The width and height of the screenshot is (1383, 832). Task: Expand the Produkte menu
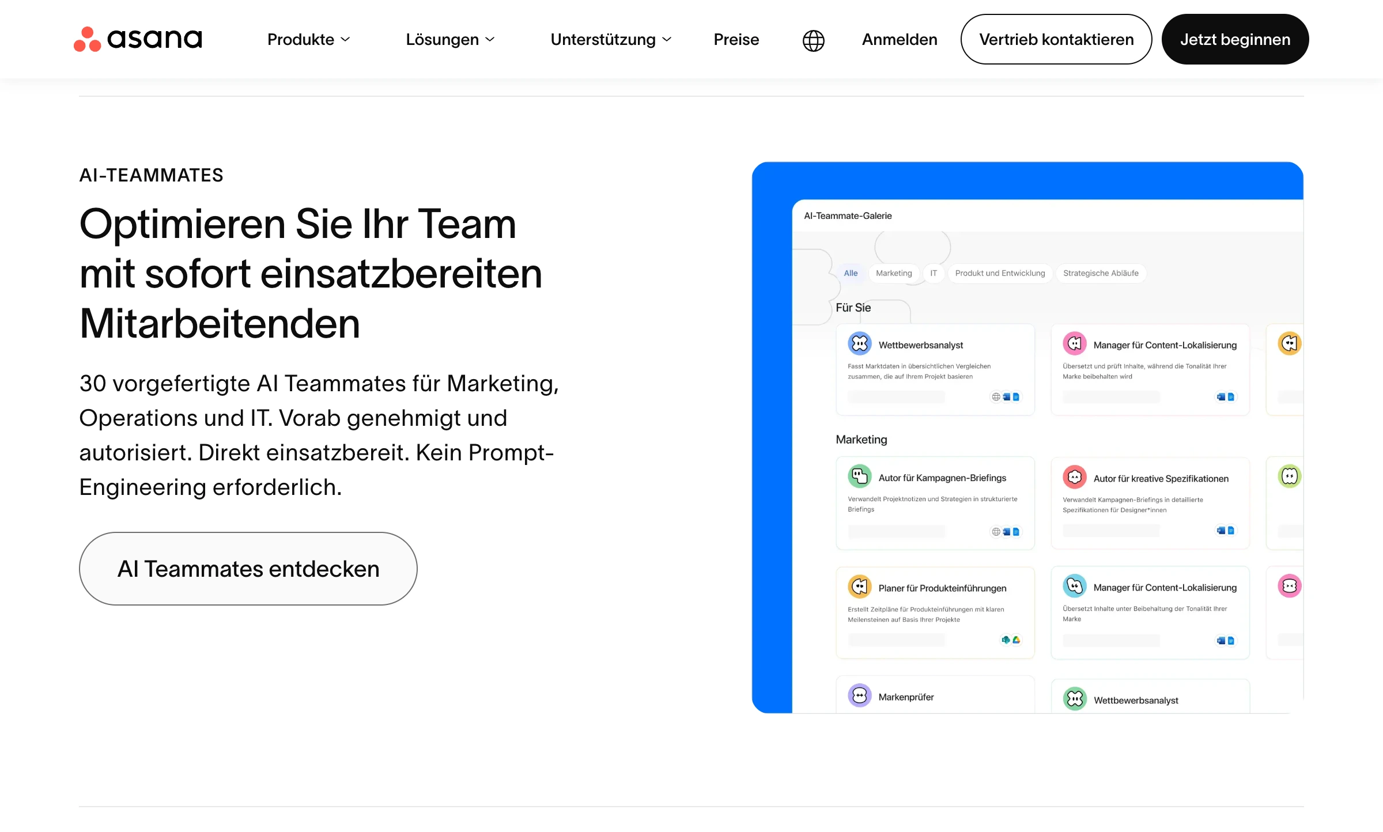coord(308,39)
